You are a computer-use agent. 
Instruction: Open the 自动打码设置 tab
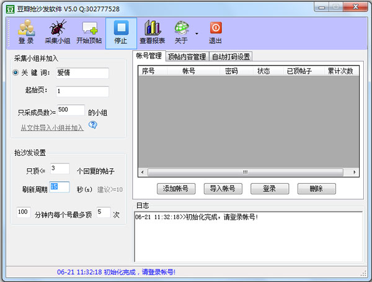pyautogui.click(x=231, y=57)
